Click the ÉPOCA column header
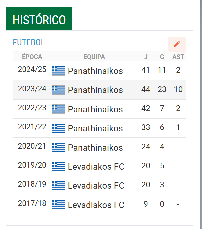 coord(32,57)
